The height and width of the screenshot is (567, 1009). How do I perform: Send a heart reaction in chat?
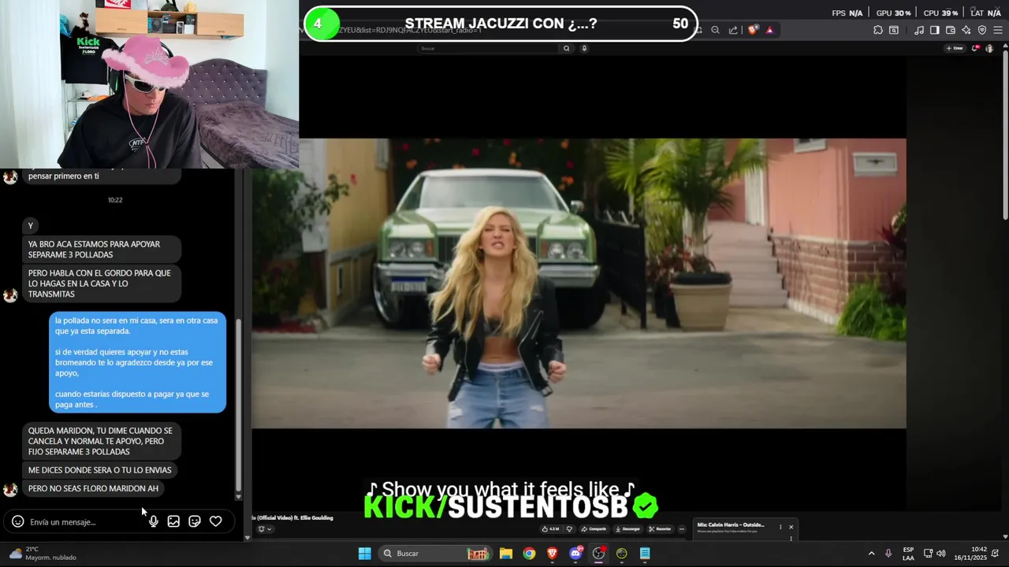[x=215, y=521]
